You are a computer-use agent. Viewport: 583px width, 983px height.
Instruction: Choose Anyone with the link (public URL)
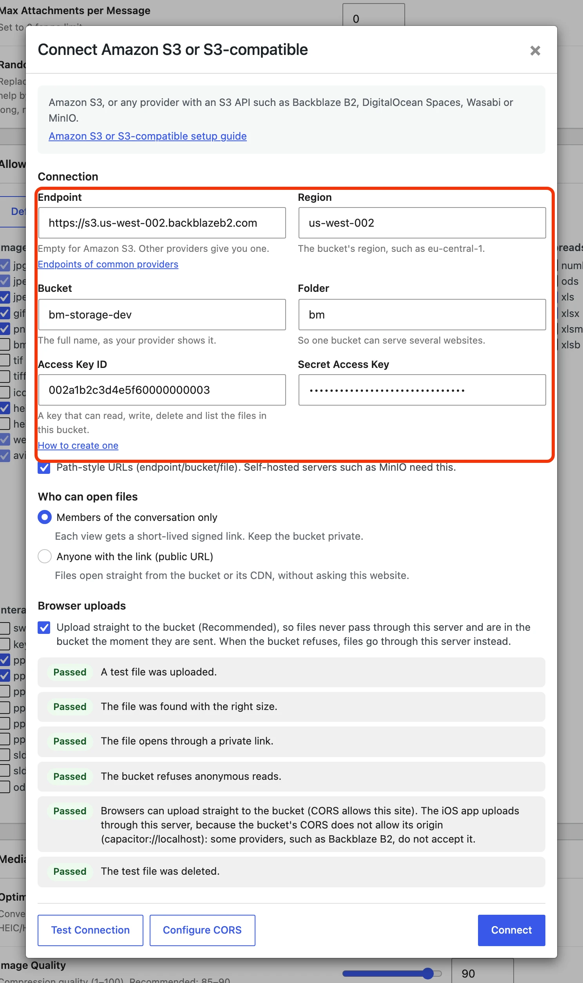click(x=45, y=556)
